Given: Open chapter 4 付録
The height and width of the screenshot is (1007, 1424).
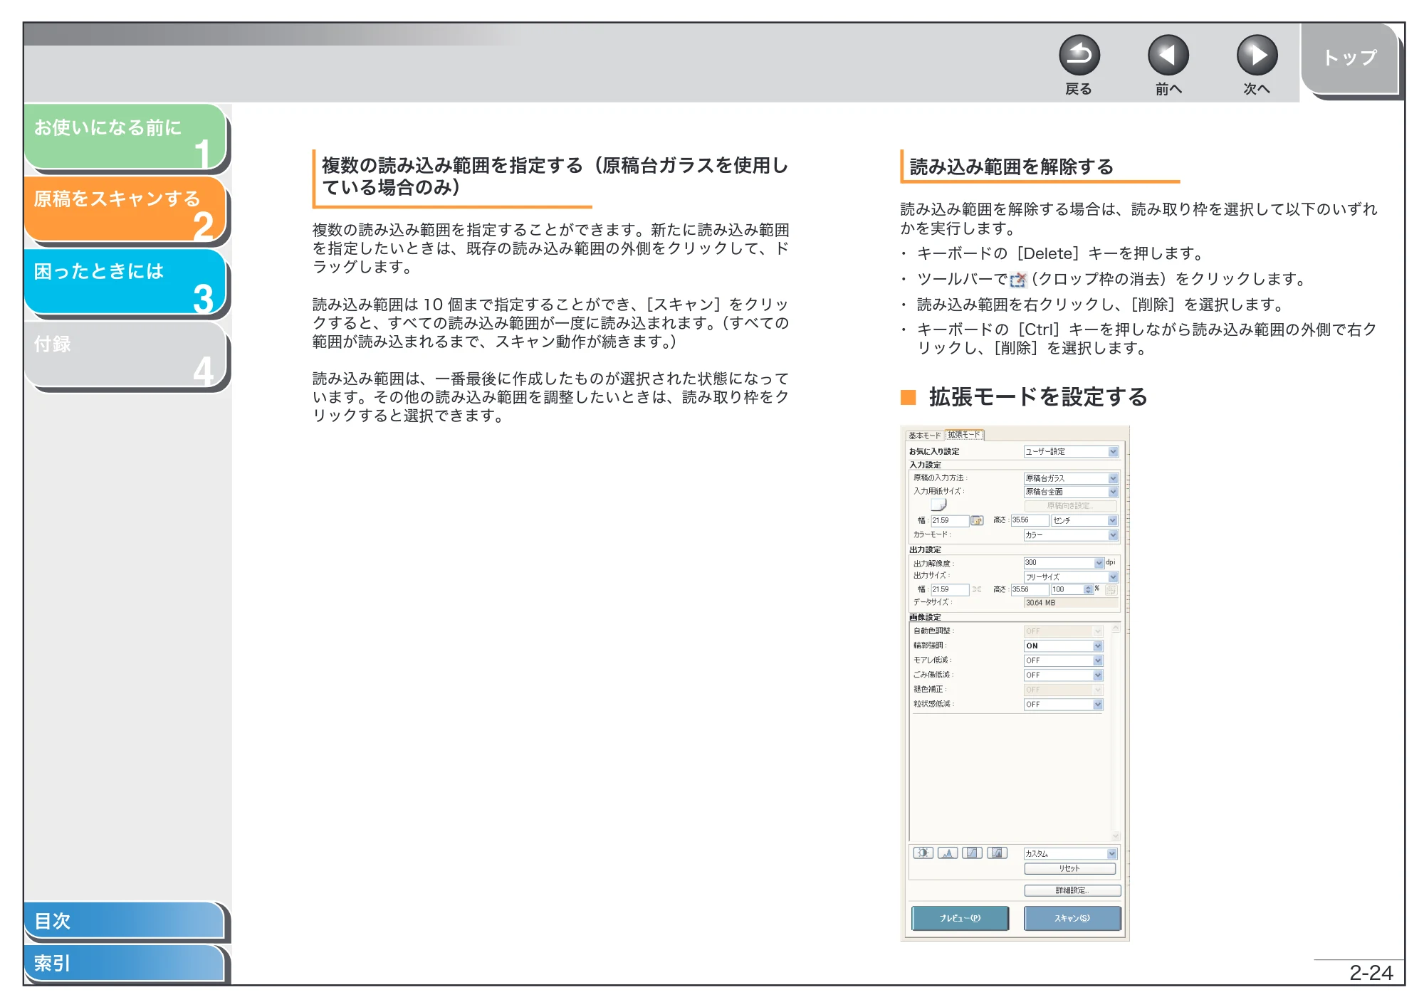Looking at the screenshot, I should click(125, 354).
